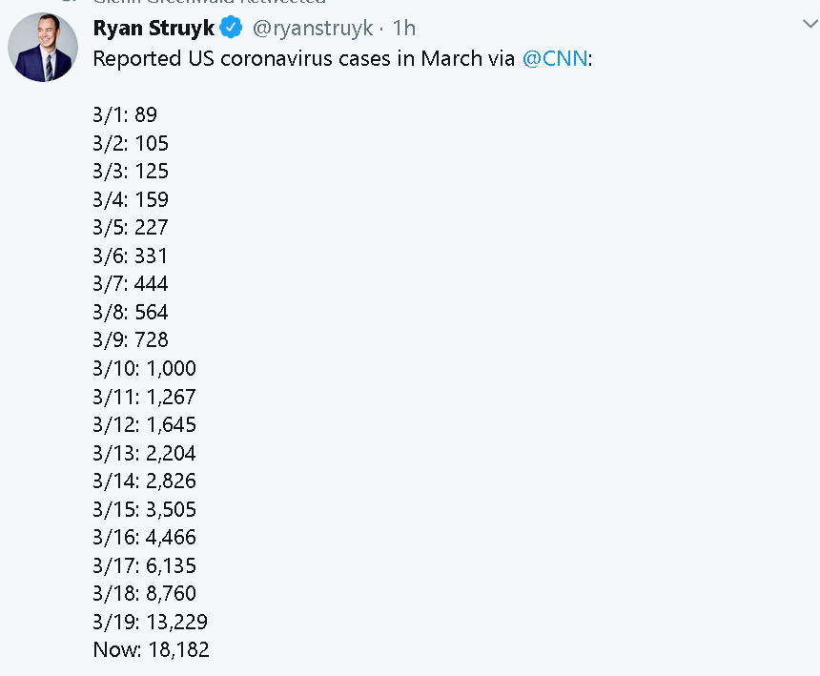
Task: Click the '3/12: 1,645' line
Action: (x=144, y=424)
